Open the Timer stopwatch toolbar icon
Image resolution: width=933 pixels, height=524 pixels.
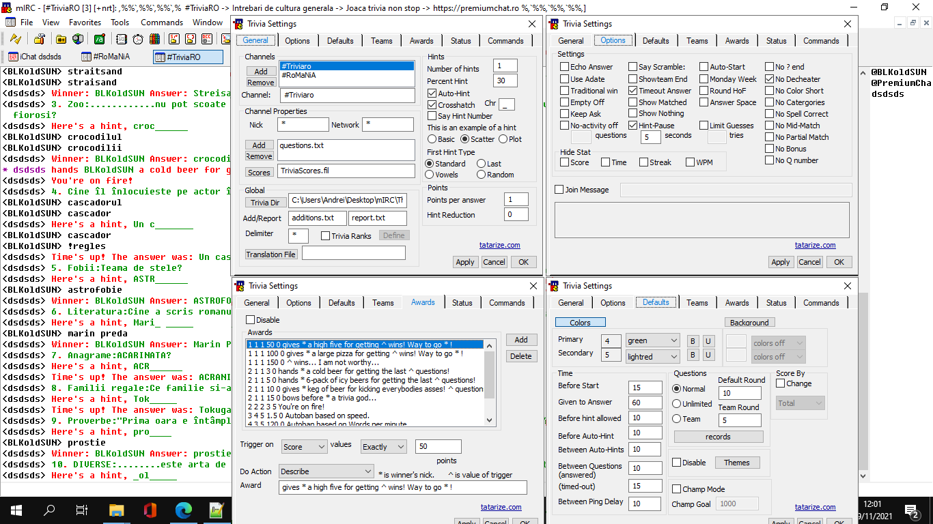click(x=139, y=39)
